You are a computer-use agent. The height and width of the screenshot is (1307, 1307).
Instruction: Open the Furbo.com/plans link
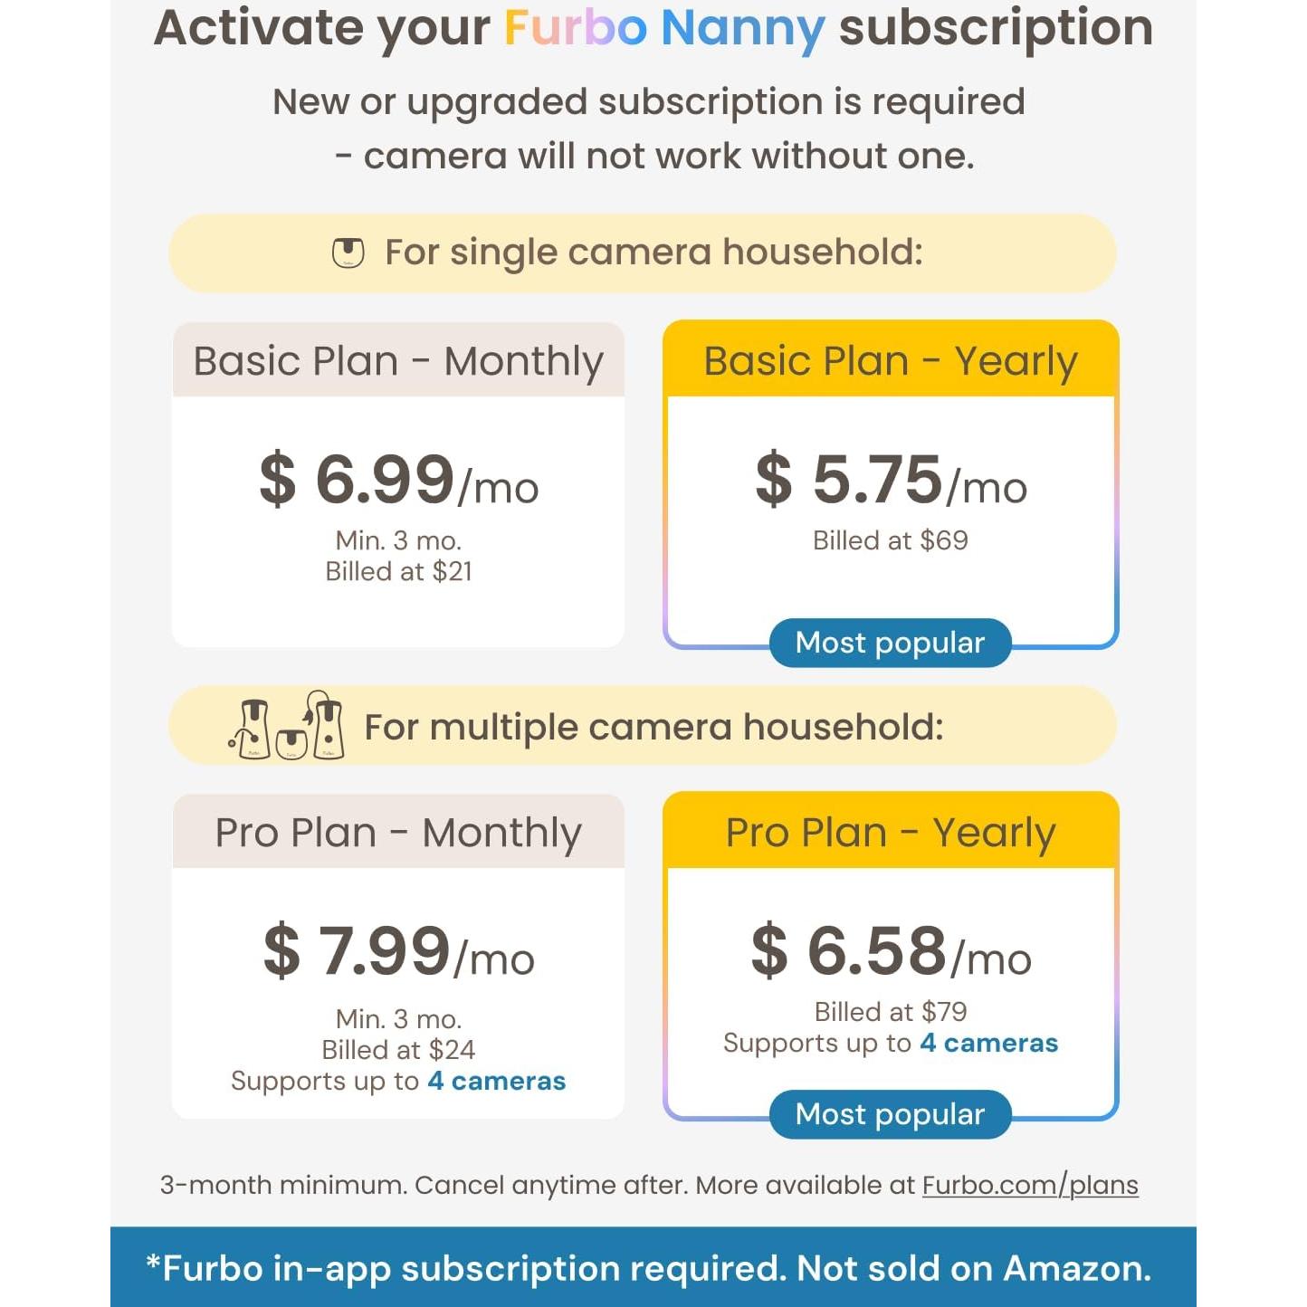point(1030,1185)
